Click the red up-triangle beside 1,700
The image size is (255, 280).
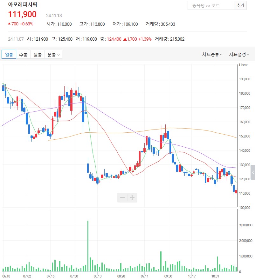pyautogui.click(x=125, y=39)
